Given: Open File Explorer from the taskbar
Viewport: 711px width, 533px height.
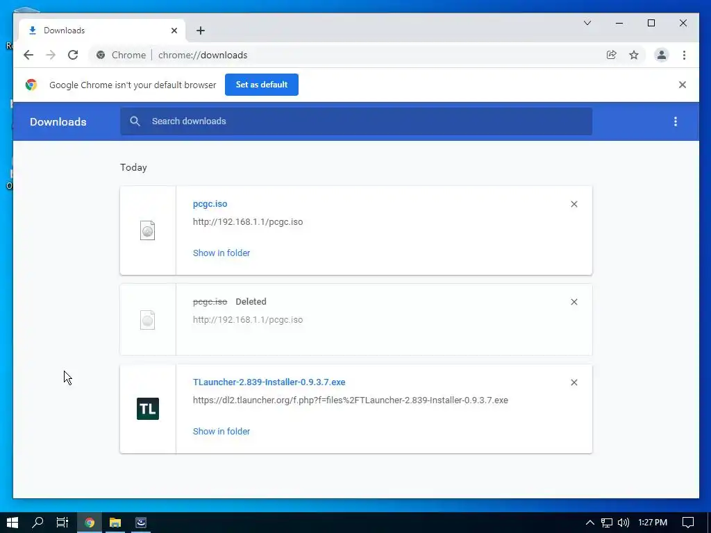Looking at the screenshot, I should pyautogui.click(x=115, y=523).
